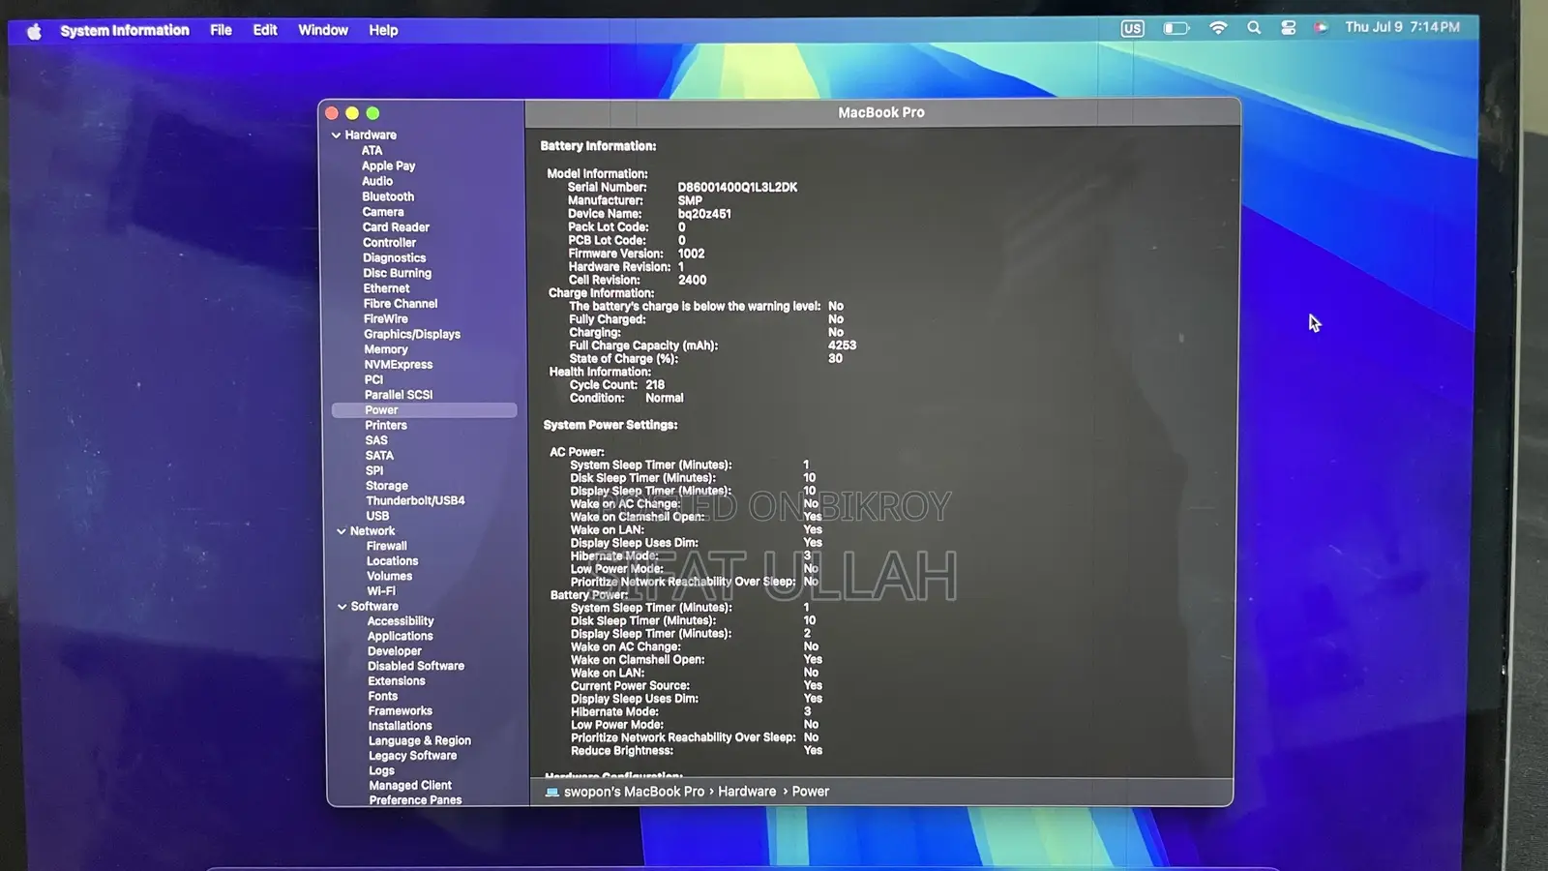Open the Help menu

383,30
